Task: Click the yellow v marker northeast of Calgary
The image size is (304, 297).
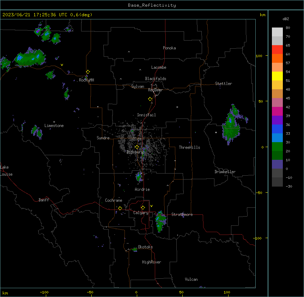Action: (151, 206)
